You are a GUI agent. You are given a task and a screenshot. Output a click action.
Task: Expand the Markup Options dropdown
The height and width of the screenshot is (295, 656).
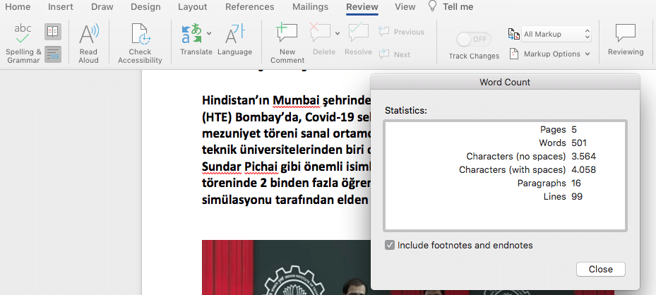tap(588, 54)
